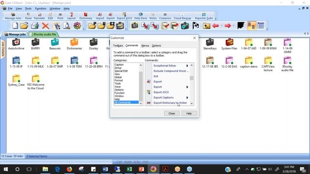Switch to JDooley audio file tab
The width and height of the screenshot is (310, 174).
tap(44, 34)
